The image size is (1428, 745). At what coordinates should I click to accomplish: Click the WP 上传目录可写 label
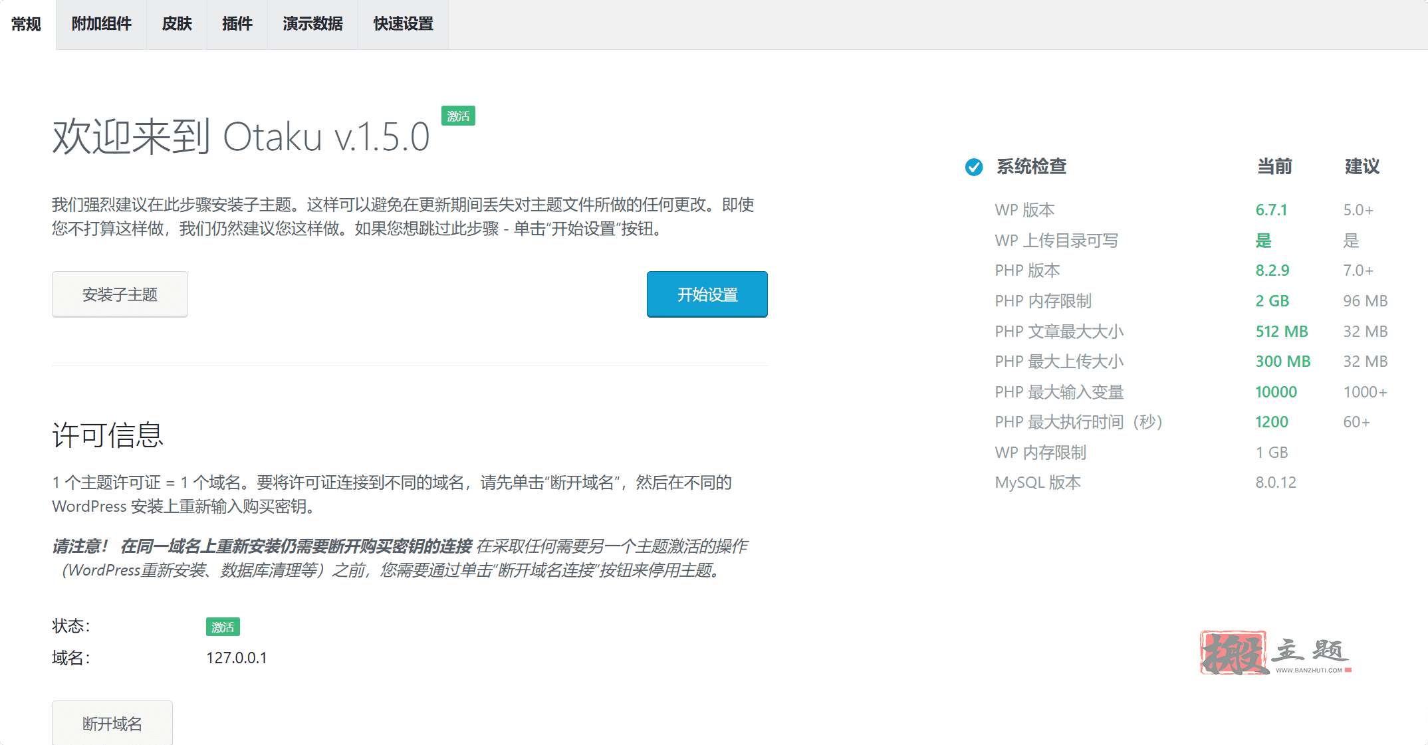[1056, 241]
